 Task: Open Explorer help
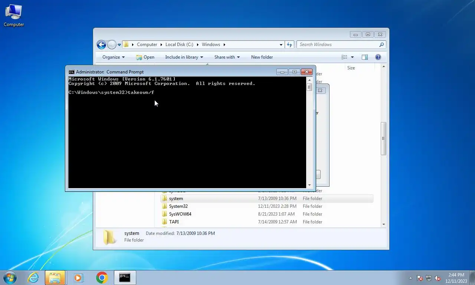coord(378,57)
